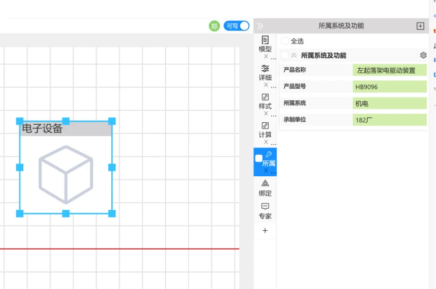Viewport: 436px width, 289px height.
Task: Edit the 所属系统 field 机电
Action: click(x=389, y=103)
